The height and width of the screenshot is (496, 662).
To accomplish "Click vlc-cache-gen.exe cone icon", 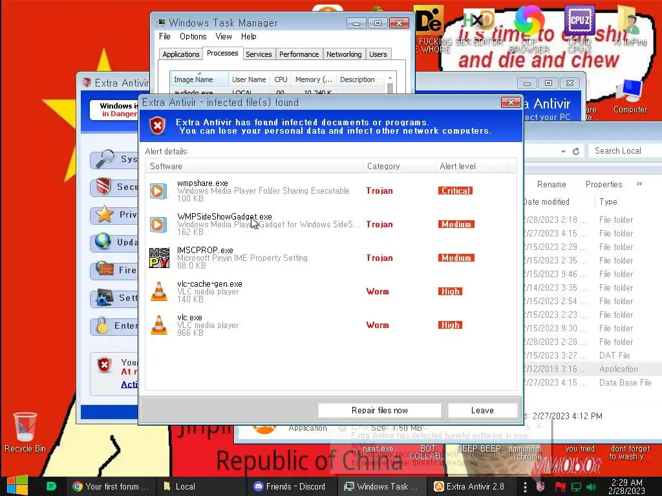I will point(159,291).
